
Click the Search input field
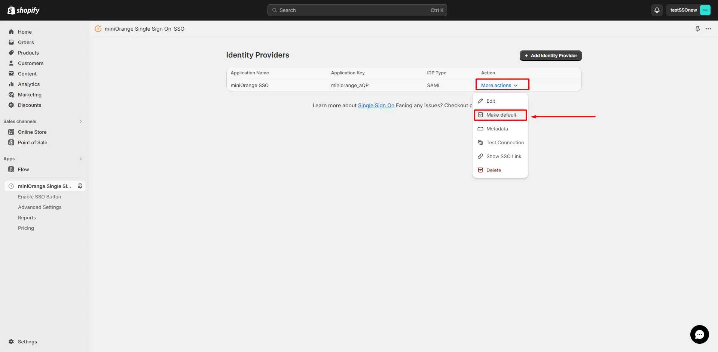pyautogui.click(x=357, y=10)
